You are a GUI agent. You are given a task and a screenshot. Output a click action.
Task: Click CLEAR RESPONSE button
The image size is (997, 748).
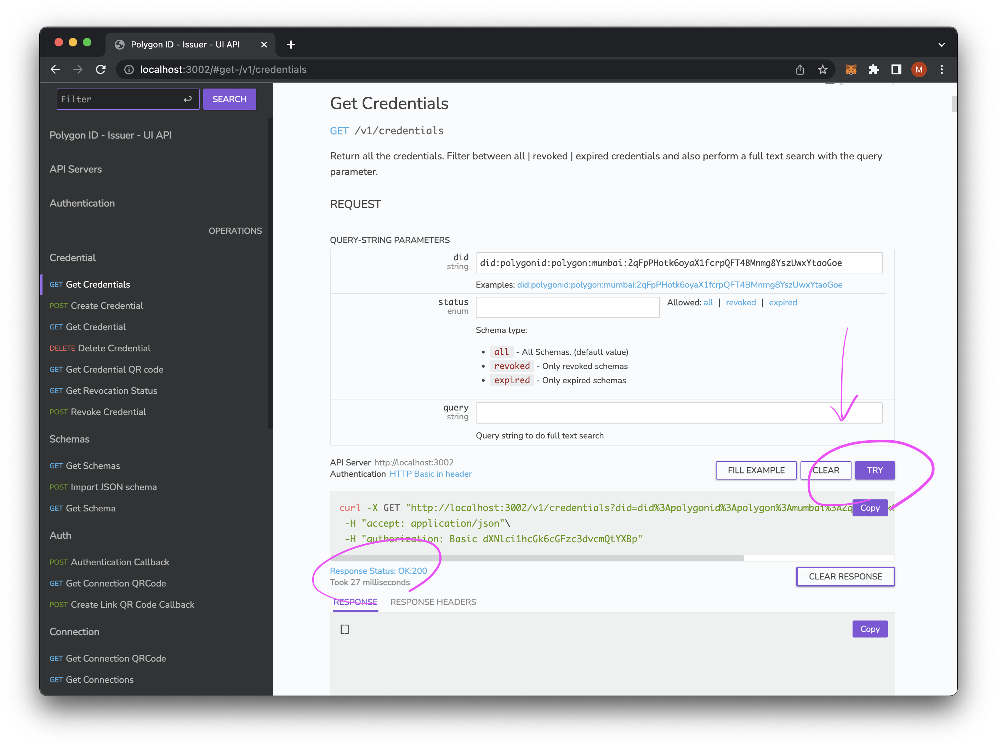(845, 577)
